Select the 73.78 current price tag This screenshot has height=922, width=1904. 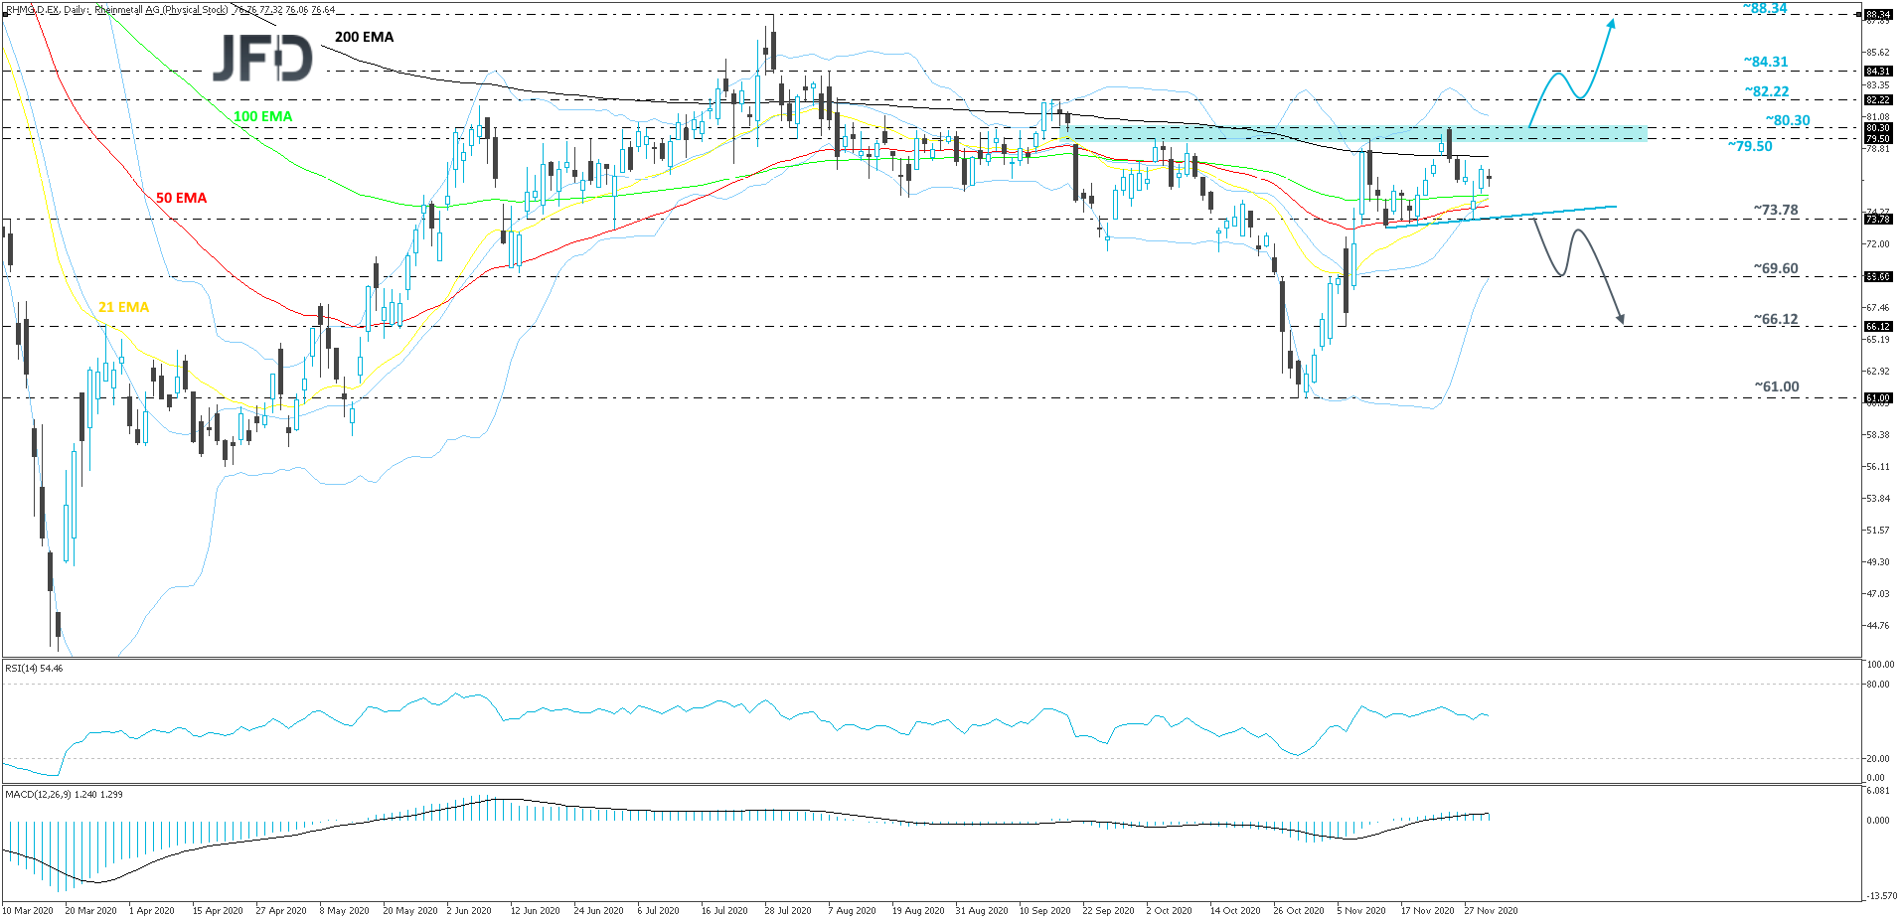click(x=1880, y=221)
